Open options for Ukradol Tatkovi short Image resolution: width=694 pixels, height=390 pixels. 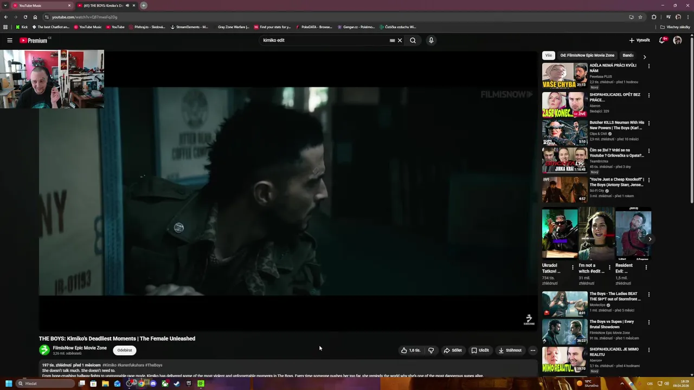573,267
